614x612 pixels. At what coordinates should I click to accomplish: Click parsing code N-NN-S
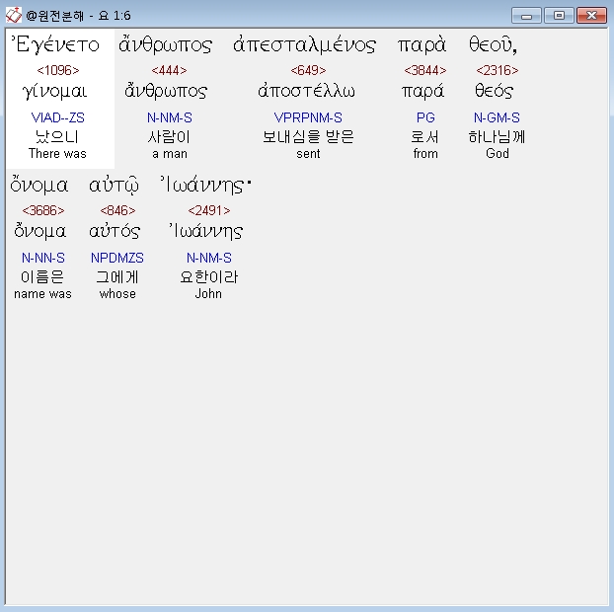tap(43, 258)
